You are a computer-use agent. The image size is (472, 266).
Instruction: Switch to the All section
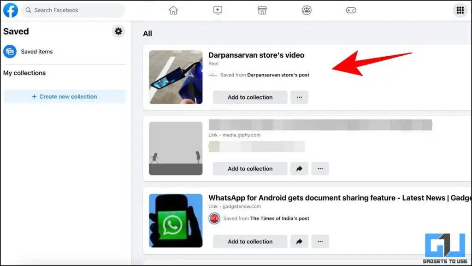(x=147, y=33)
